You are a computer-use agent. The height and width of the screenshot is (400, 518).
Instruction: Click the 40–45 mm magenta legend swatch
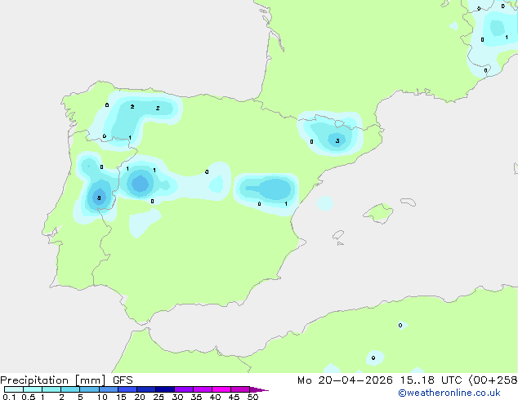coord(221,389)
